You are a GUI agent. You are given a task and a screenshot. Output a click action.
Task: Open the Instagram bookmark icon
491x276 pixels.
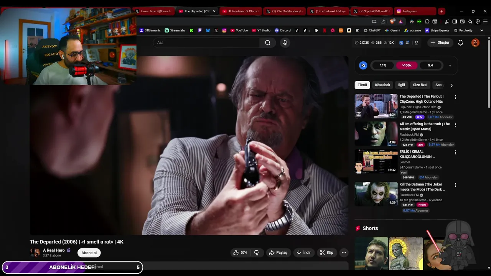[x=224, y=30]
